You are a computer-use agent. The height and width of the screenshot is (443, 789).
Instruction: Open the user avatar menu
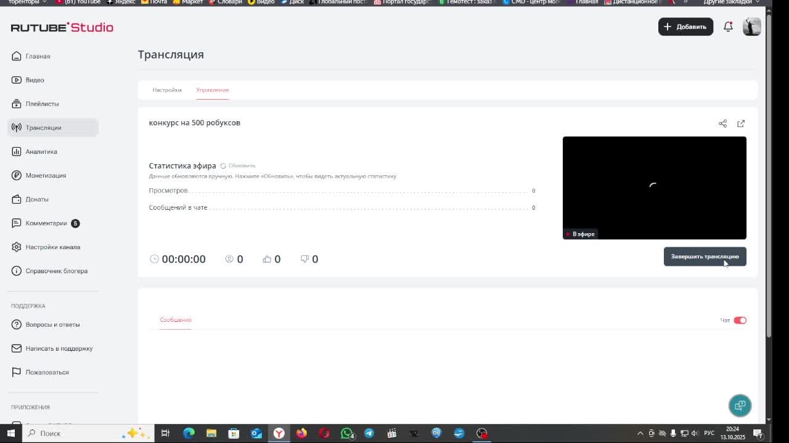[x=752, y=26]
